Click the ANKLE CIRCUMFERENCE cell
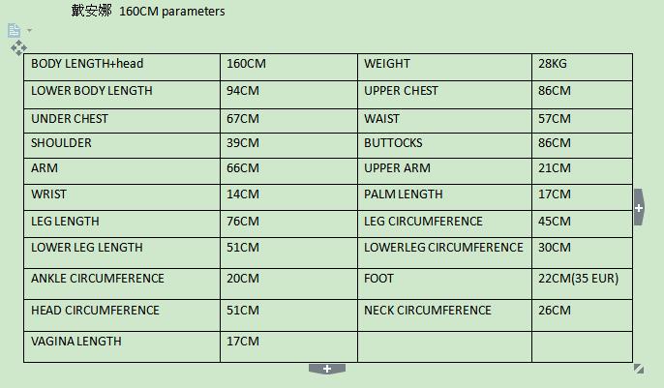This screenshot has height=388, width=664. click(122, 284)
